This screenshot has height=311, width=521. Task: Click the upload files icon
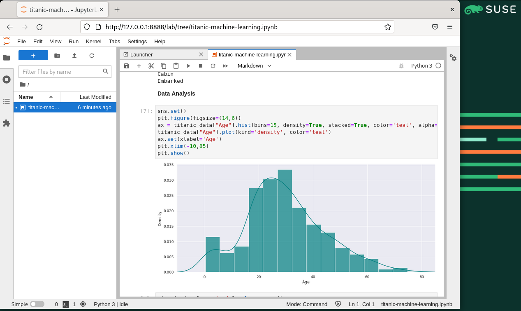click(x=74, y=56)
